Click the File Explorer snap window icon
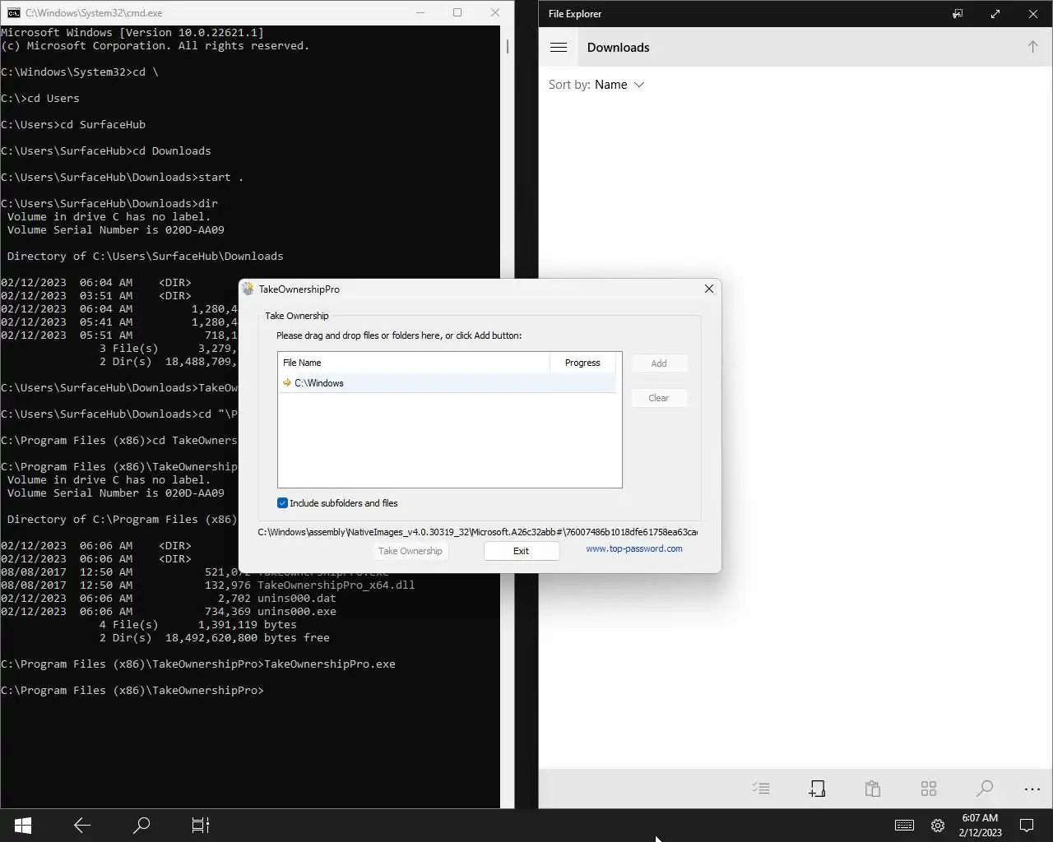This screenshot has height=842, width=1053. point(958,14)
